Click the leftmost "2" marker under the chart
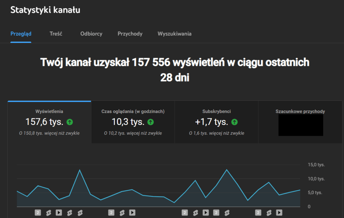 coord(38,212)
